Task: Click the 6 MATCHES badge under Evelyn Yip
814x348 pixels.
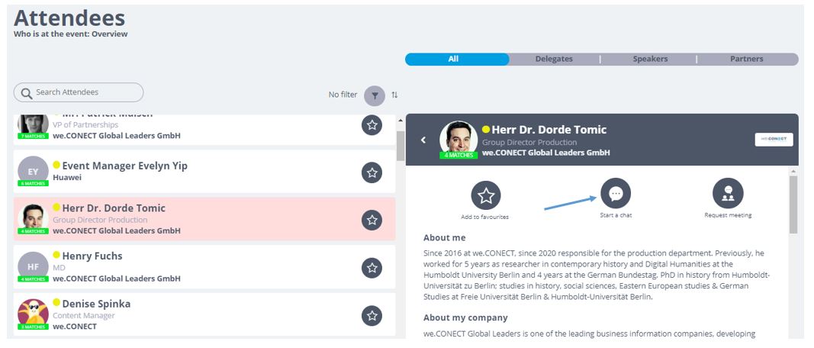Action: pyautogui.click(x=34, y=183)
